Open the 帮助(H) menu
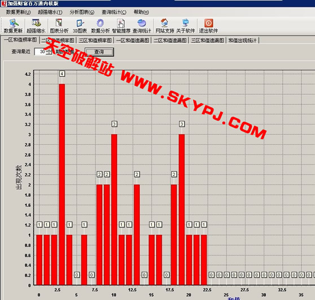This screenshot has height=300, width=315. (141, 12)
